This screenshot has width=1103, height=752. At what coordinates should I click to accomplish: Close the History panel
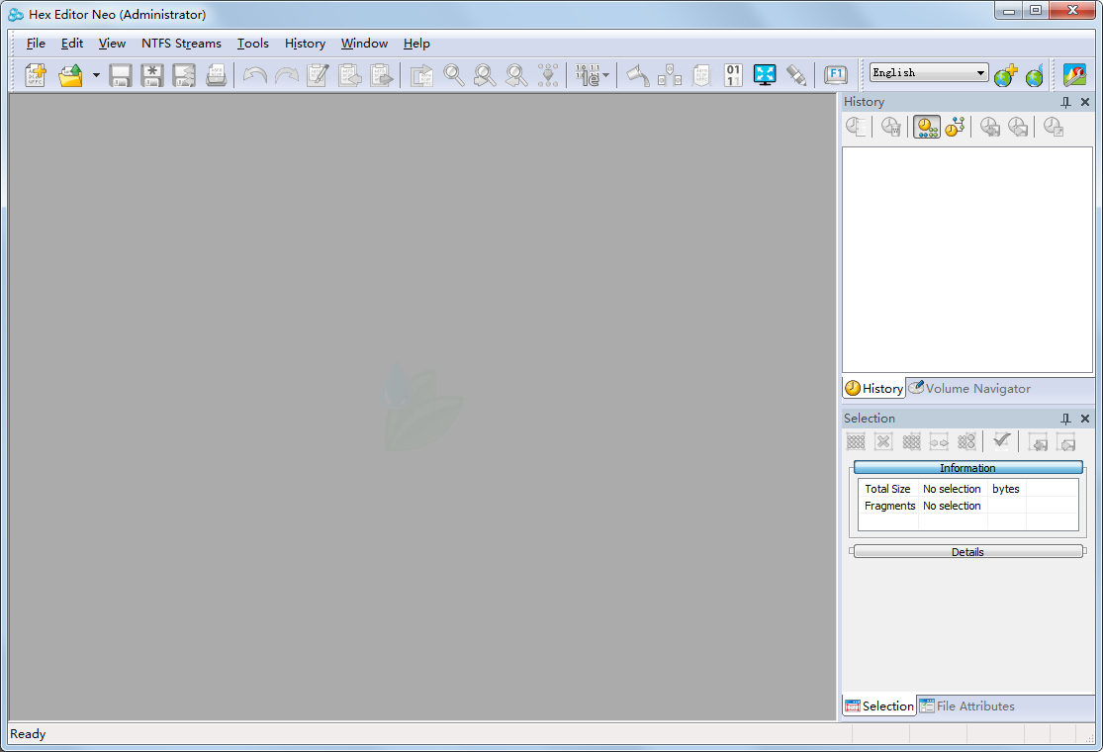click(x=1085, y=102)
